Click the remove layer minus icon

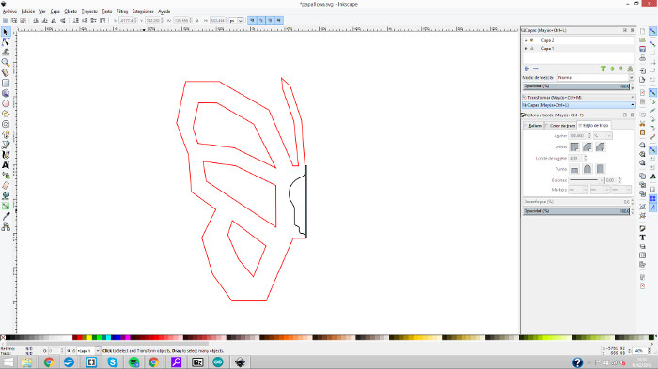(x=536, y=69)
